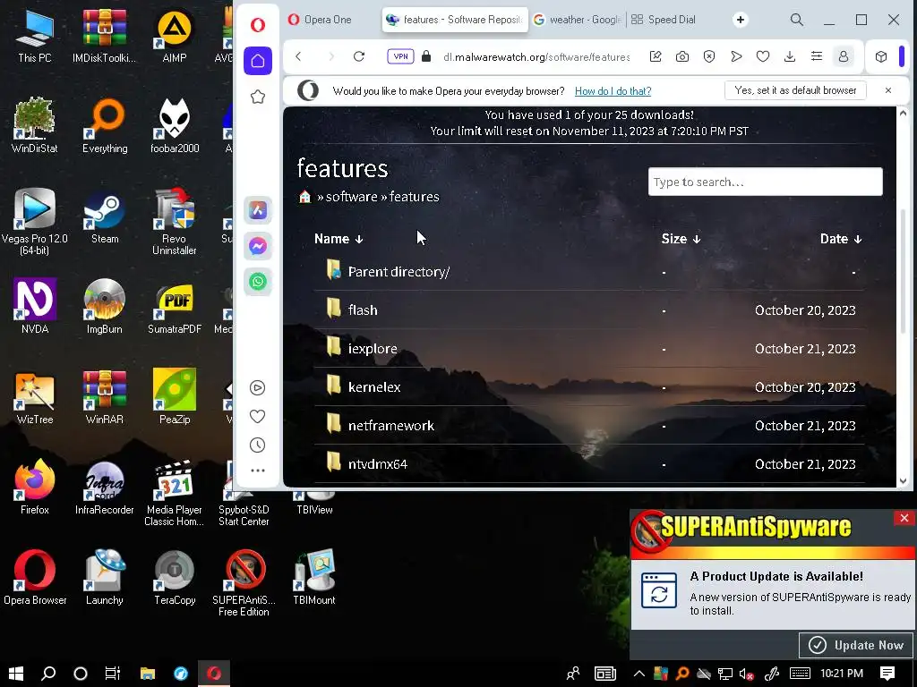Viewport: 917px width, 687px height.
Task: Close the SUPERAntiSpyware popup
Action: click(x=904, y=518)
